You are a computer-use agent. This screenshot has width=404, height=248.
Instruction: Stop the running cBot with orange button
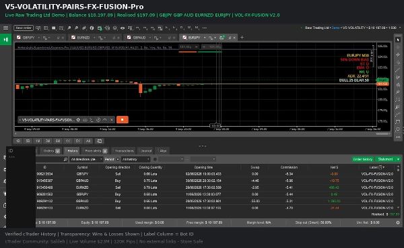[x=123, y=119]
